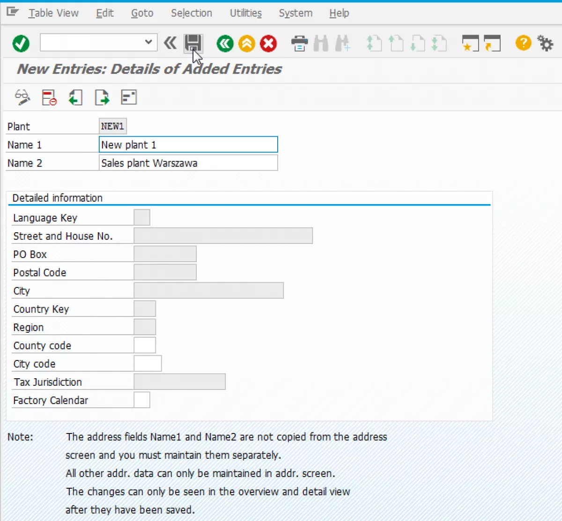
Task: Click the Find binoculars icon
Action: coord(321,44)
